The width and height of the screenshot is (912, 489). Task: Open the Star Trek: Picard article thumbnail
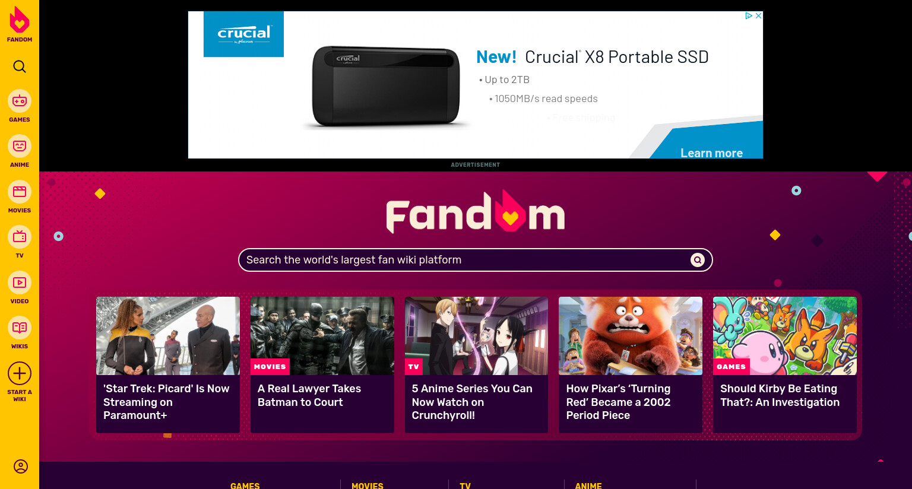click(x=168, y=336)
